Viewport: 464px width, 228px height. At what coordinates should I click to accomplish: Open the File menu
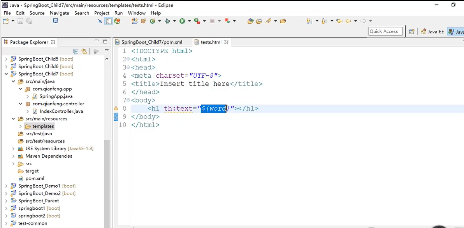[x=7, y=13]
